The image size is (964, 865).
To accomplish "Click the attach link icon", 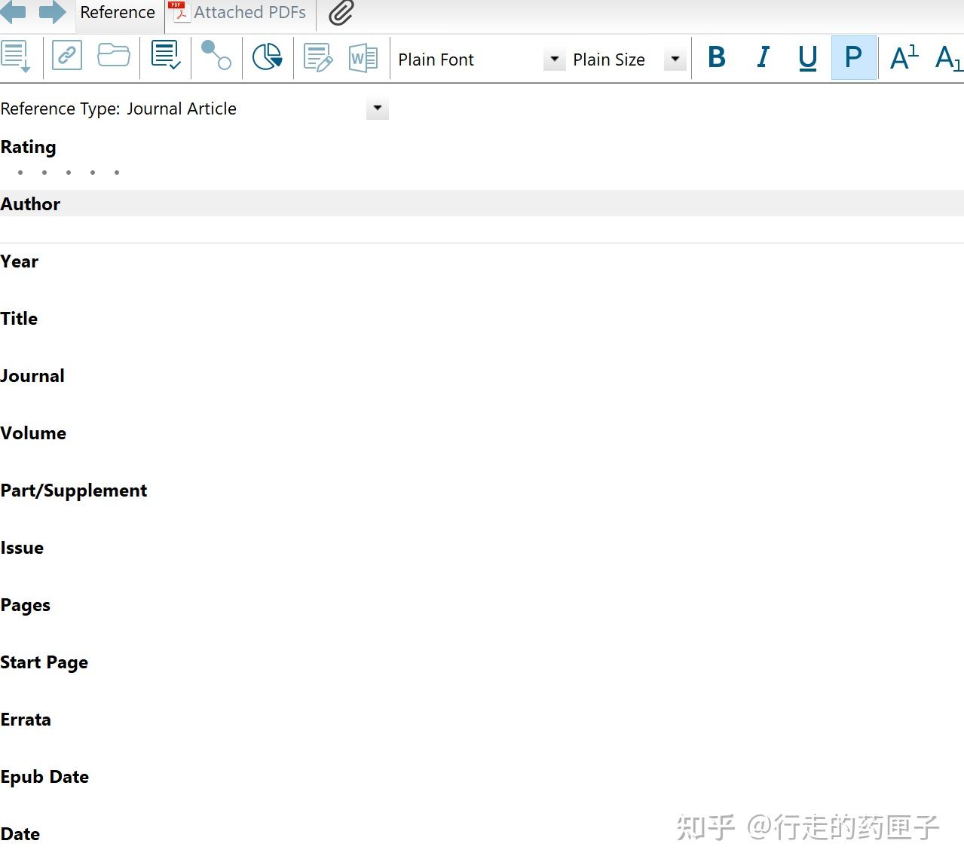I will point(66,56).
